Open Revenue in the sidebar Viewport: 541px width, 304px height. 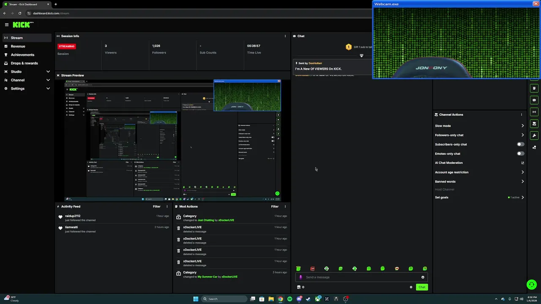(x=27, y=46)
